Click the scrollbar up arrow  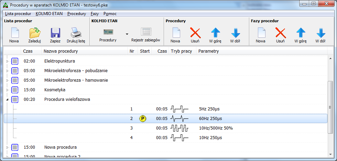click(330, 58)
